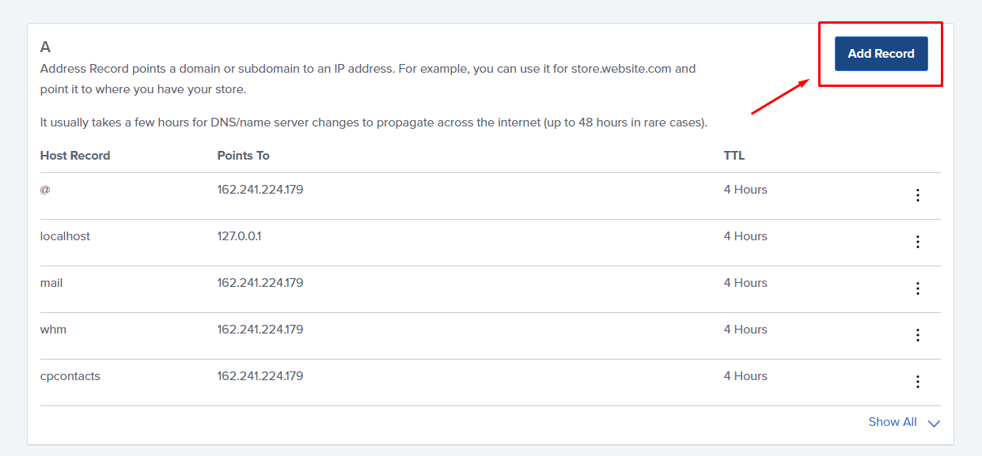Click the 127.0.0.1 IP address
The height and width of the screenshot is (456, 982).
(x=239, y=236)
